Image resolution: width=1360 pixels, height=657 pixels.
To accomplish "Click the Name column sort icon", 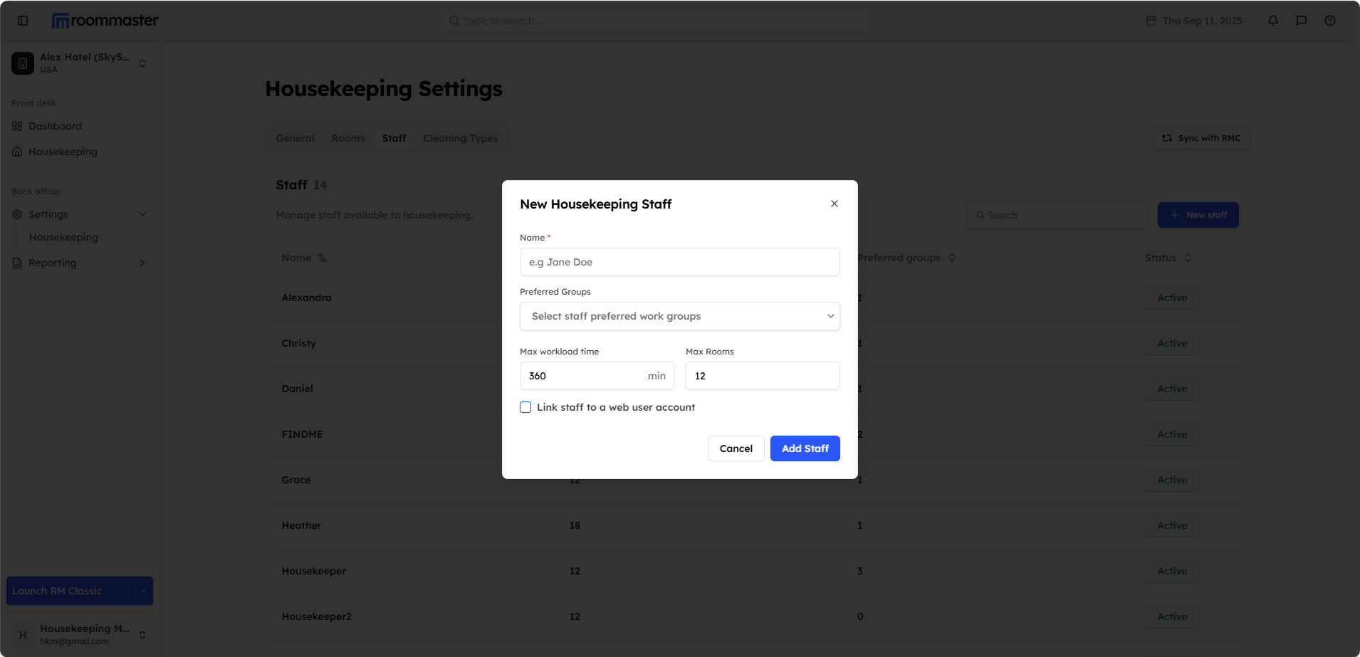I will tap(323, 258).
